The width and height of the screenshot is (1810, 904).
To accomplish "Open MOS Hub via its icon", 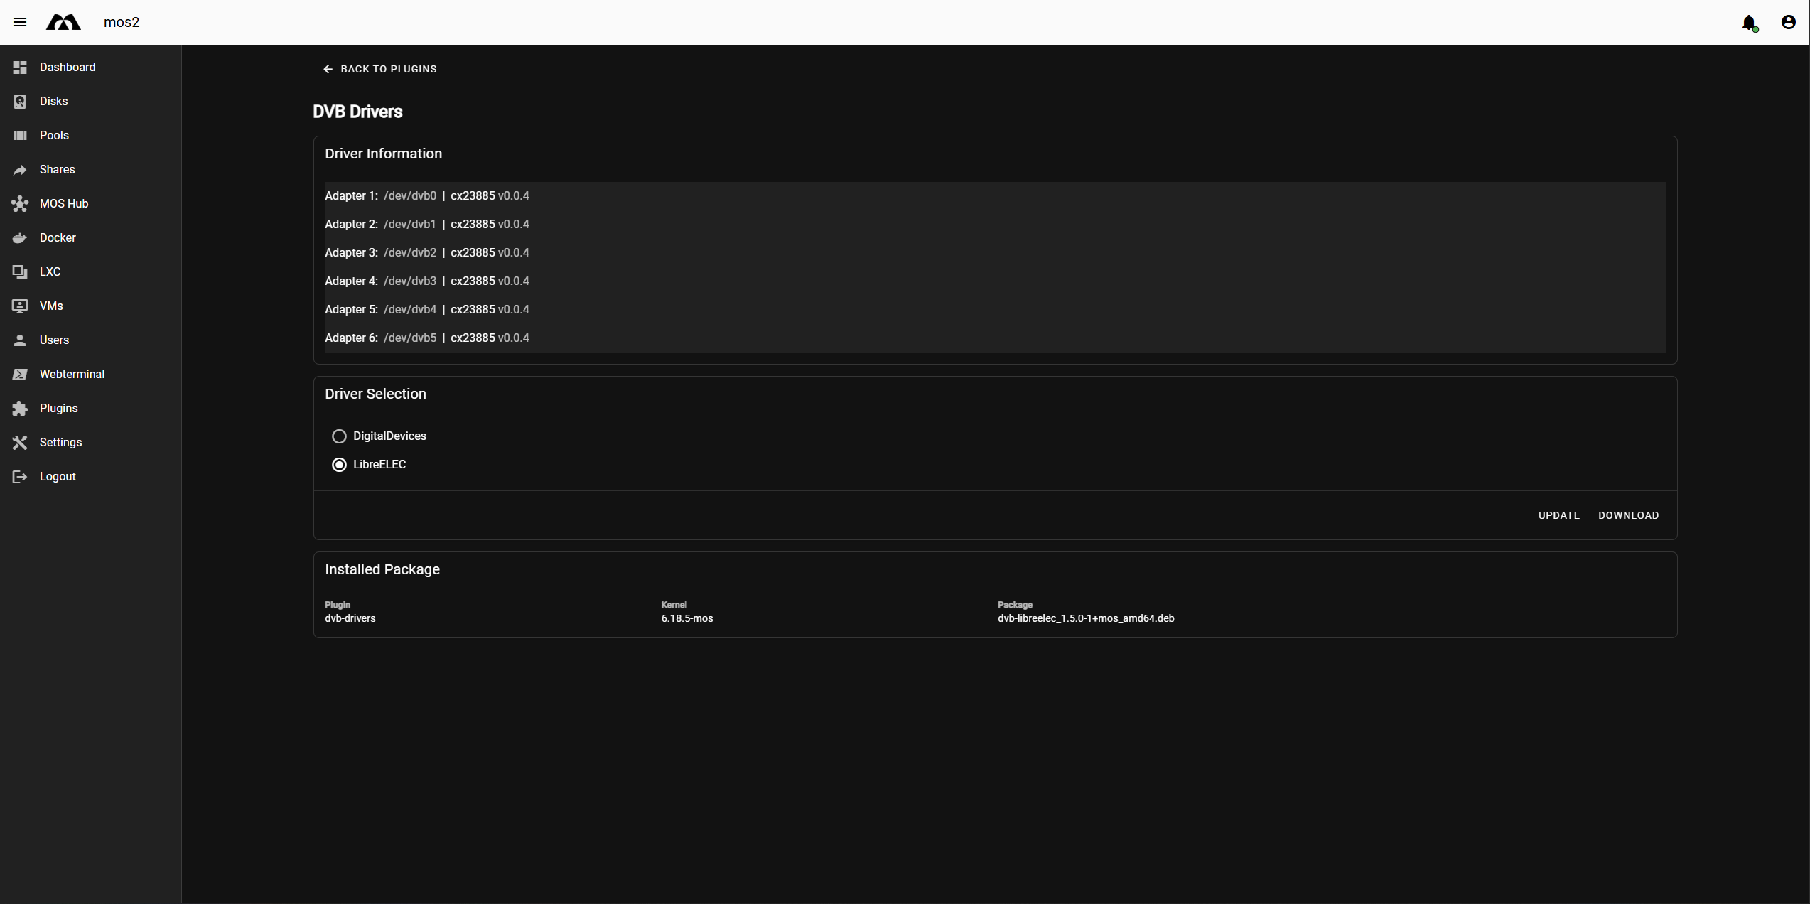I will [20, 203].
